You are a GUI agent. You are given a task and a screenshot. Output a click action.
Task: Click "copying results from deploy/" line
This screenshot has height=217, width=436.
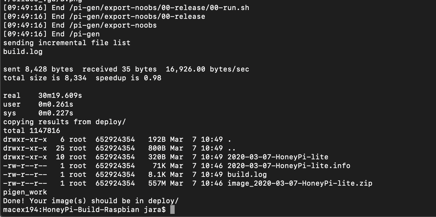(x=64, y=122)
